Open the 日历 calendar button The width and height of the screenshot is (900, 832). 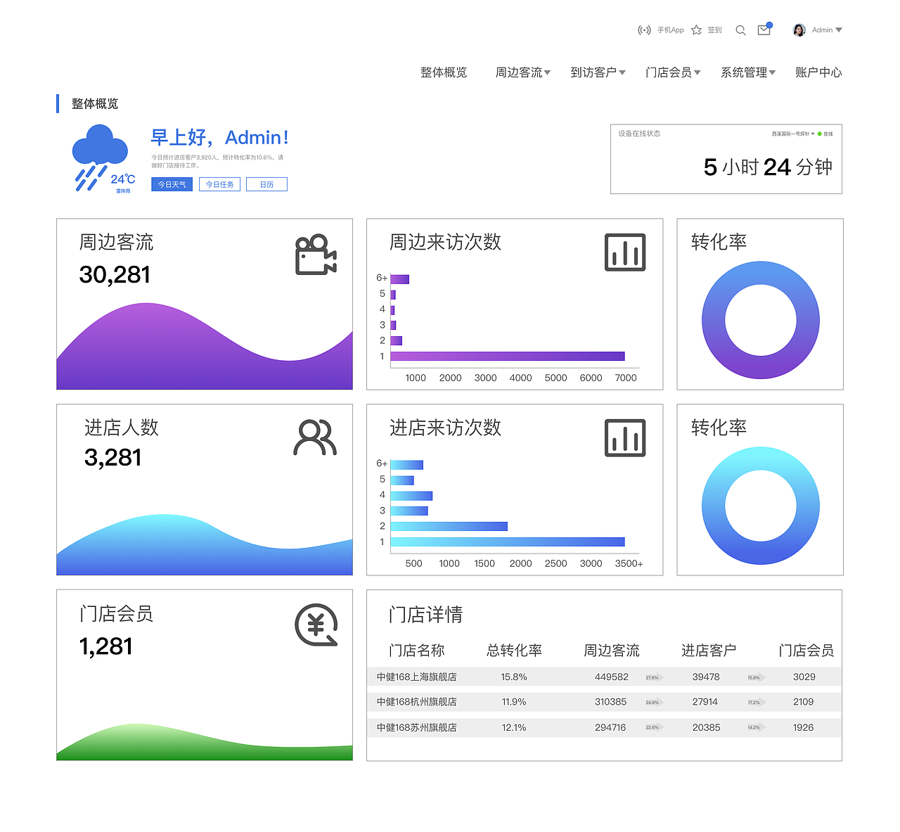[x=266, y=184]
